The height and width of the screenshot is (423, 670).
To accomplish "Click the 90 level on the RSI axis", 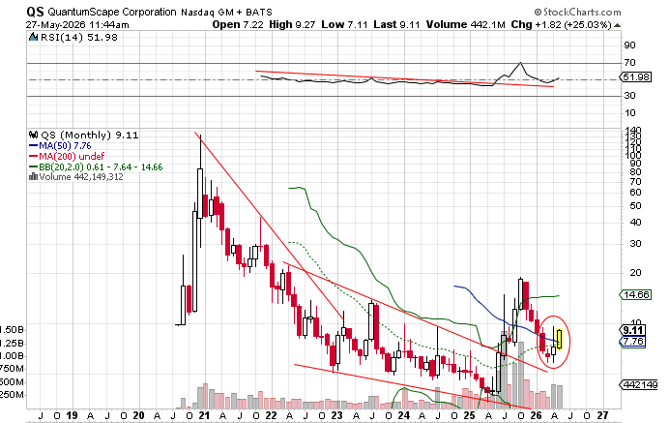I will point(629,45).
